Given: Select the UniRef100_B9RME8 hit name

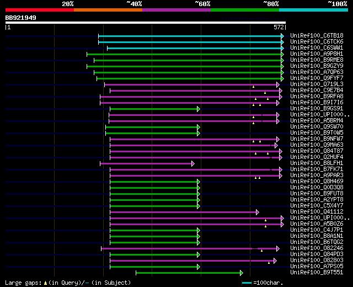Looking at the screenshot, I should click(x=317, y=60).
